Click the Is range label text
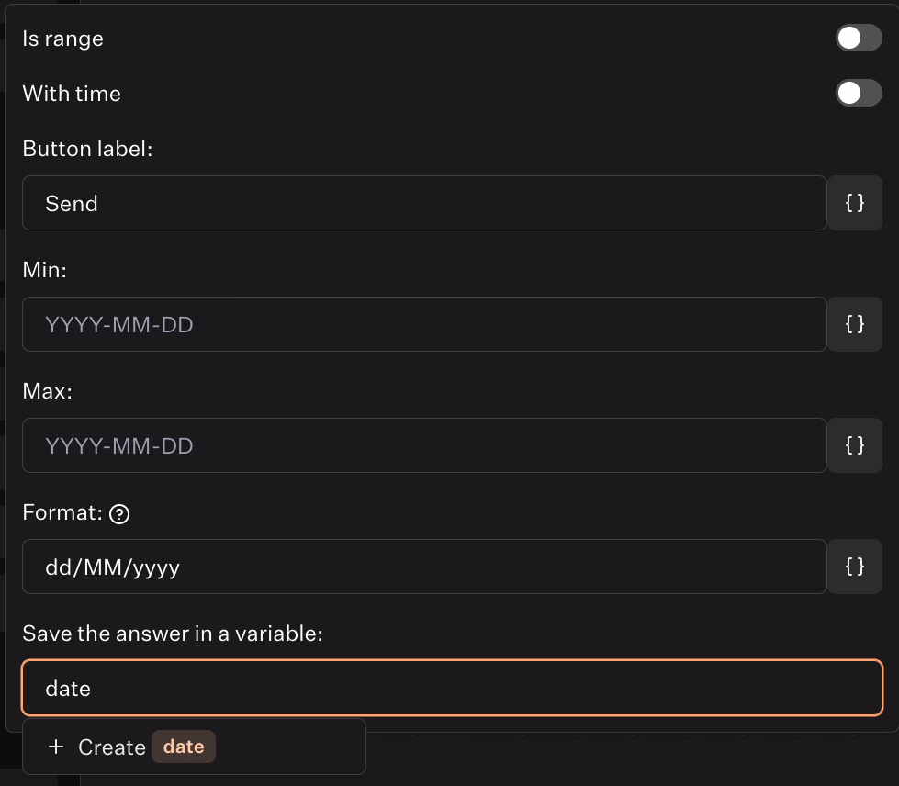The width and height of the screenshot is (899, 786). click(62, 39)
